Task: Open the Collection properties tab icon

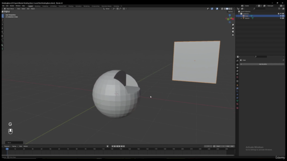Action: click(x=237, y=81)
